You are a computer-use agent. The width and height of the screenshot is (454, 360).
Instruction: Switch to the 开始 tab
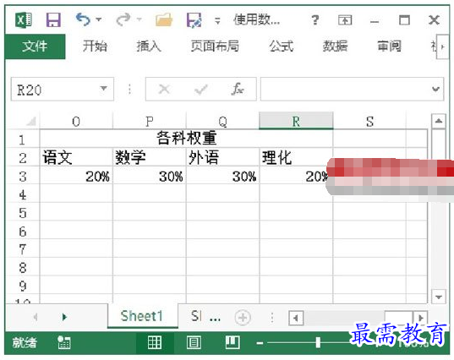(x=95, y=46)
